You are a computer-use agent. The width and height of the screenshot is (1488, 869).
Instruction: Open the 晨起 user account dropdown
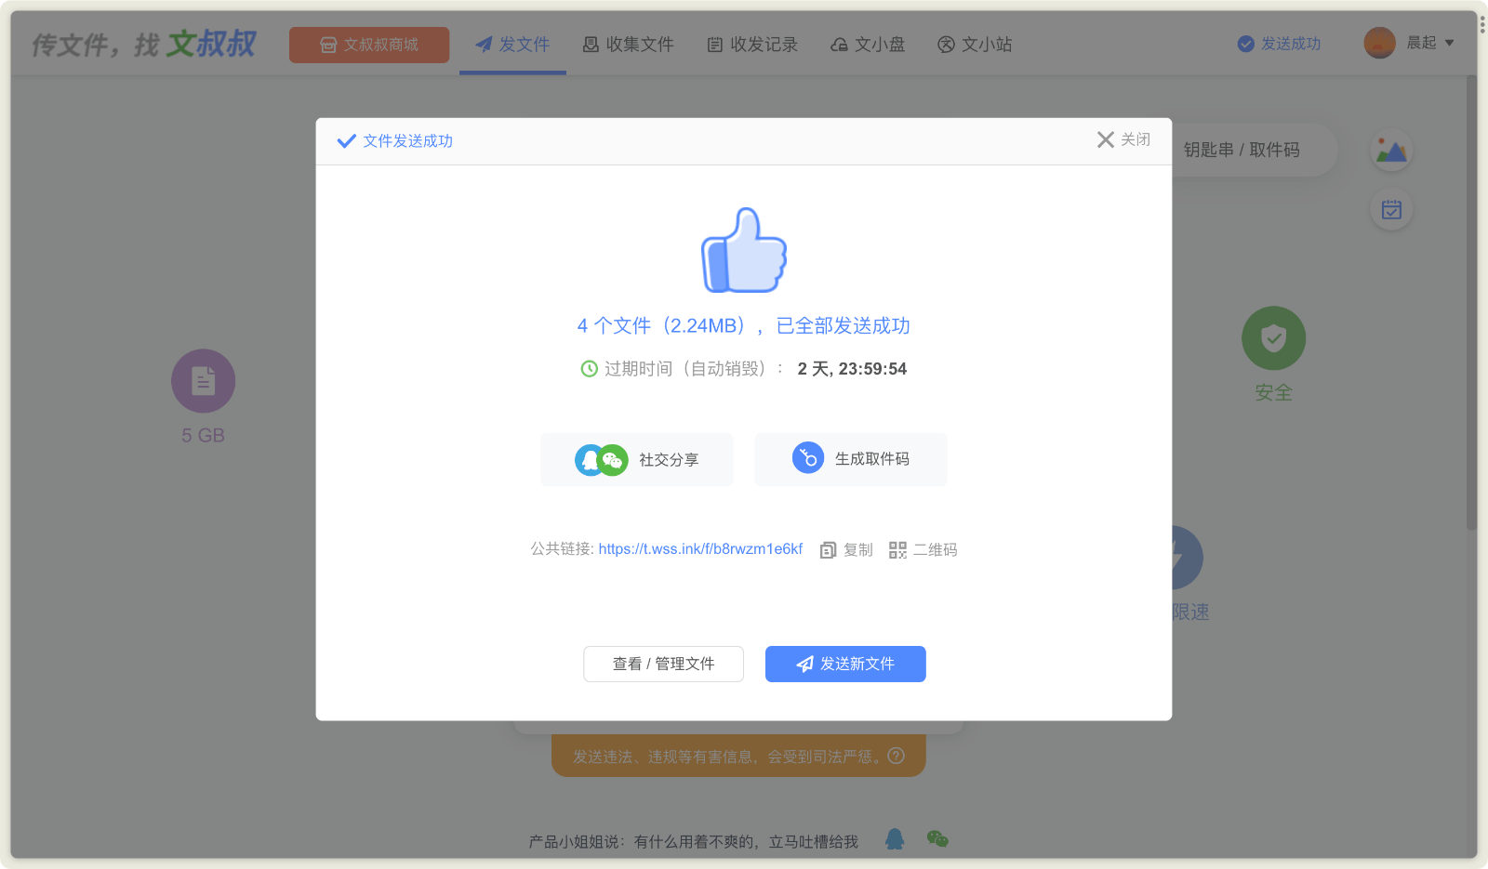pos(1409,43)
